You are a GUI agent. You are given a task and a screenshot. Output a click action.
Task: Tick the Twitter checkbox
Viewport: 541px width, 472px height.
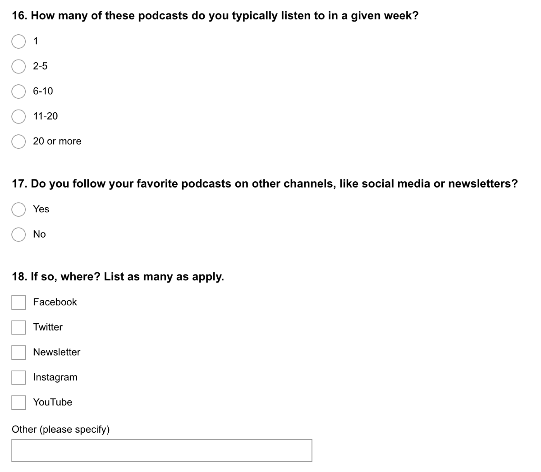(x=18, y=328)
